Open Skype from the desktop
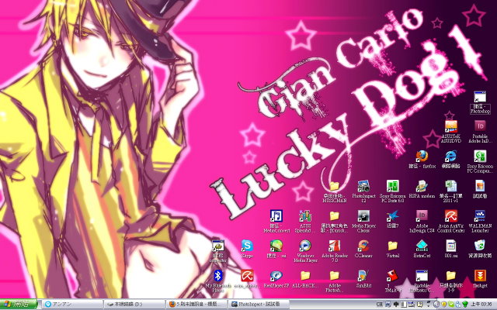The image size is (497, 310). [x=247, y=246]
